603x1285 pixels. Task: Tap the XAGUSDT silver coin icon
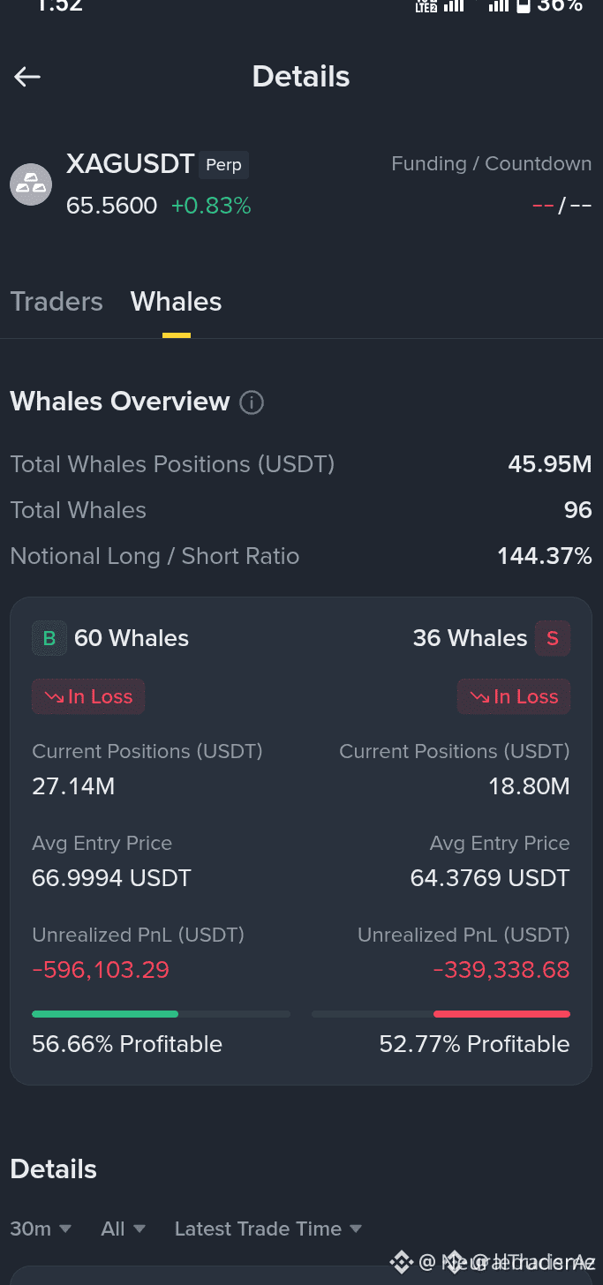click(x=31, y=184)
